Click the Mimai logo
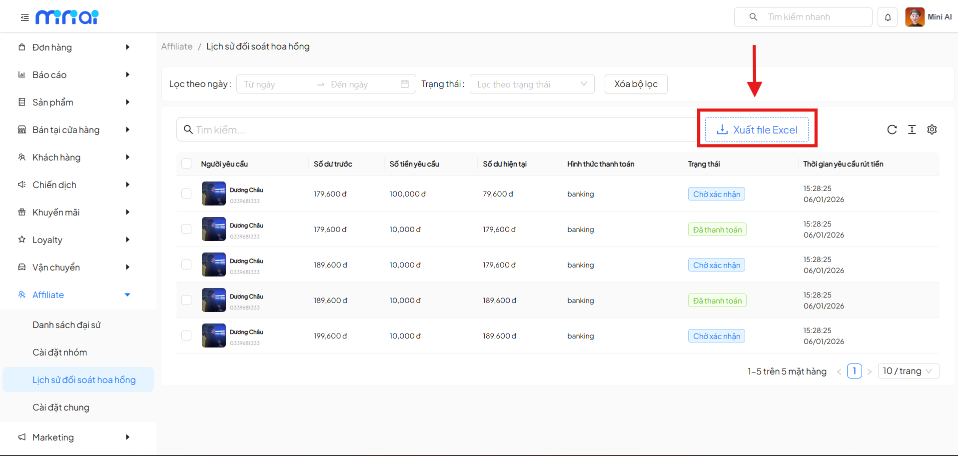This screenshot has width=958, height=456. coord(67,17)
